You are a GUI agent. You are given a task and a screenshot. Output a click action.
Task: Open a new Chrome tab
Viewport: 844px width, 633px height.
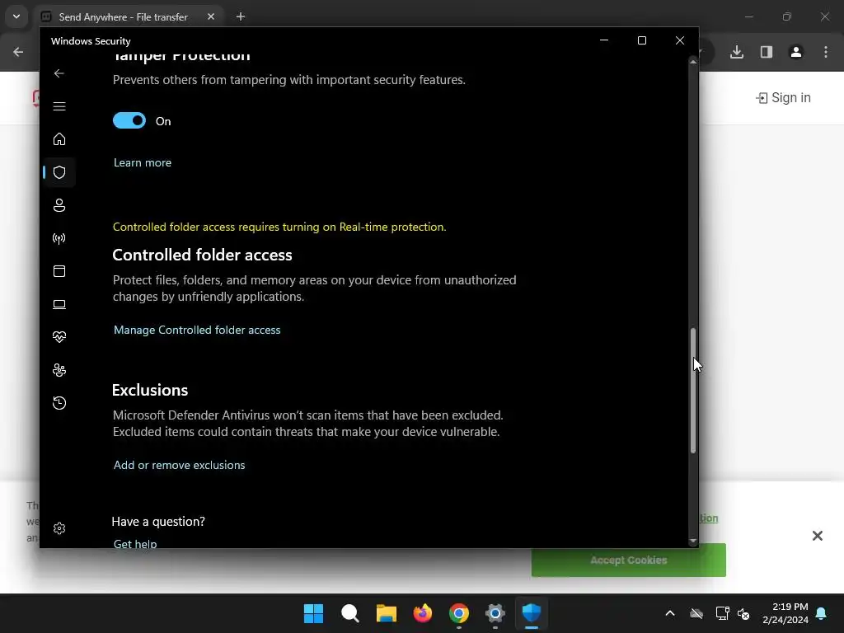[241, 16]
